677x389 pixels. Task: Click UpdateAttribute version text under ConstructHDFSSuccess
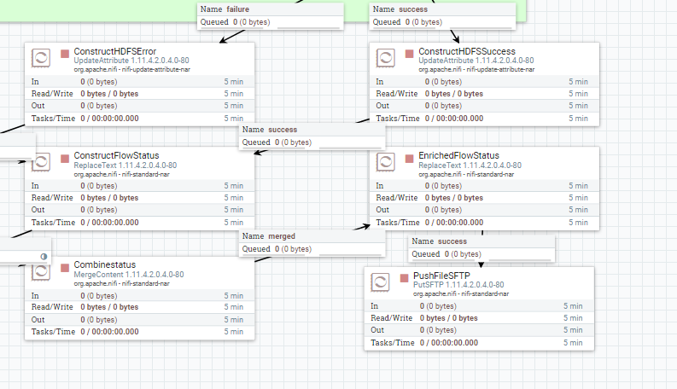[x=476, y=61]
